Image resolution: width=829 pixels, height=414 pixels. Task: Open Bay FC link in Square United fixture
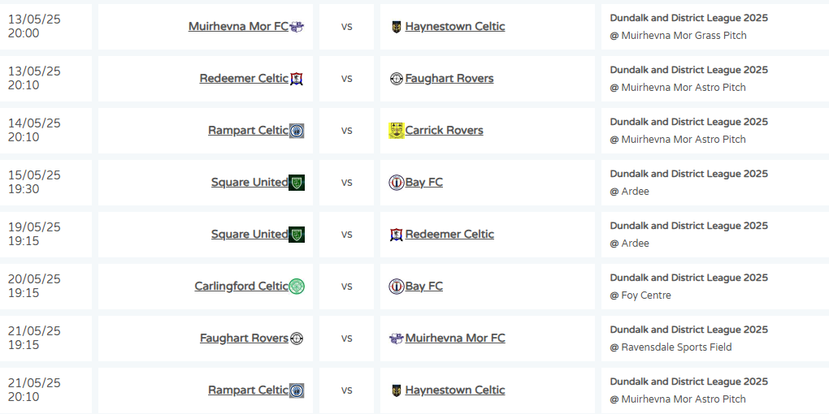[423, 183]
